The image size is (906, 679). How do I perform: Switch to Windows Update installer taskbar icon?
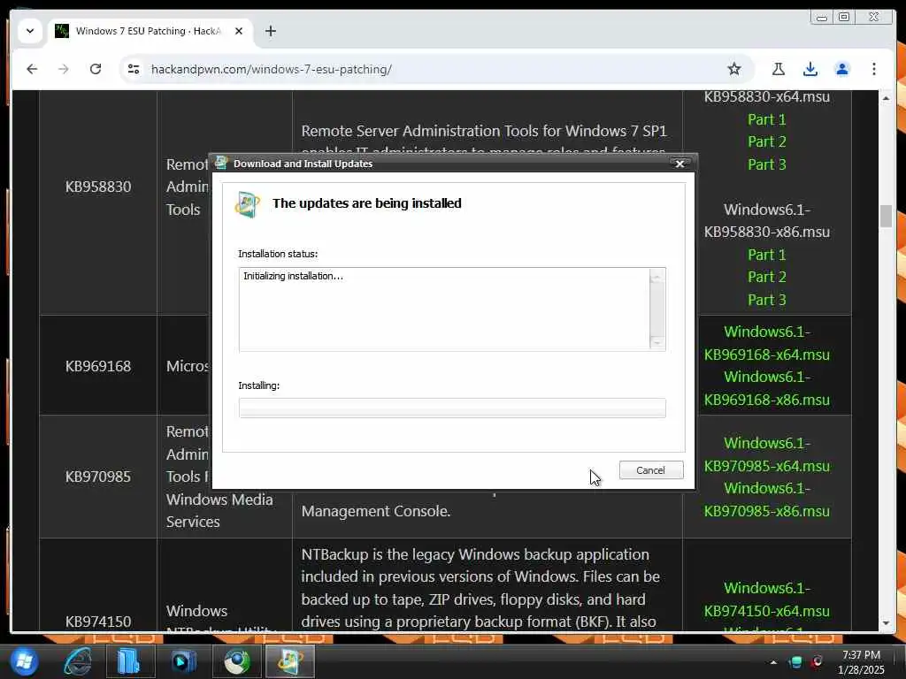[x=289, y=661]
